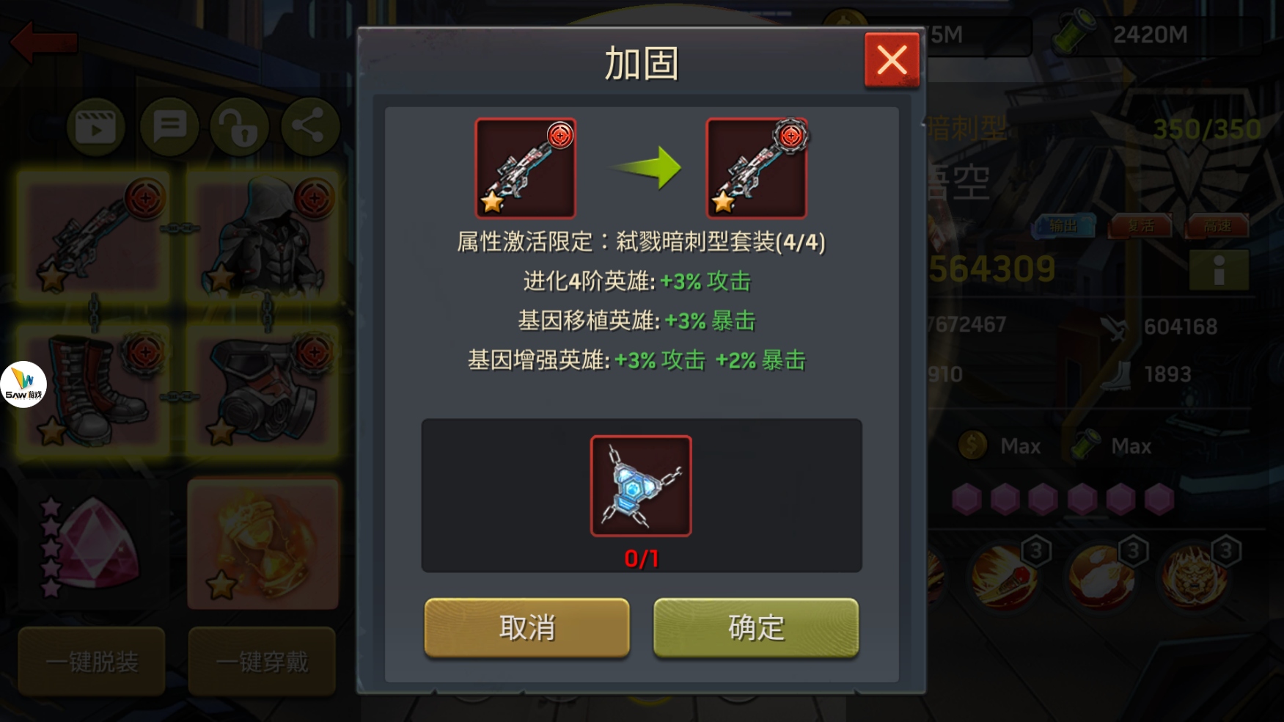The width and height of the screenshot is (1284, 722).
Task: Open the green info icon
Action: 1219,270
